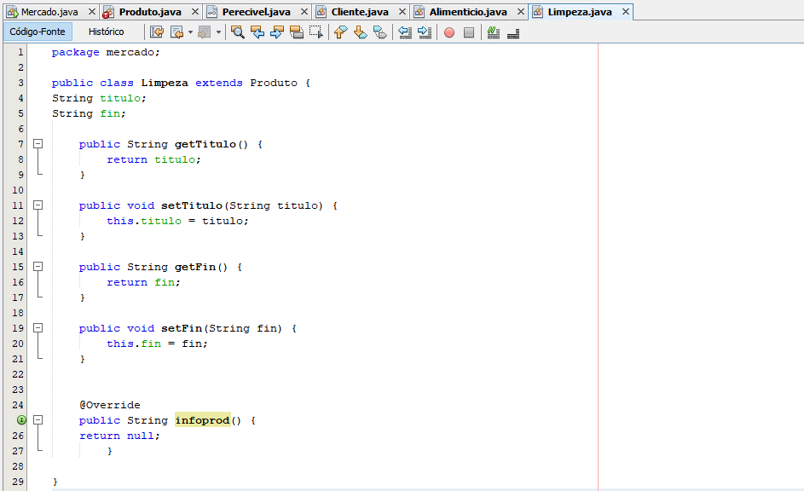This screenshot has width=804, height=491.
Task: Click the 'return titulo;' statement
Action: [x=153, y=159]
